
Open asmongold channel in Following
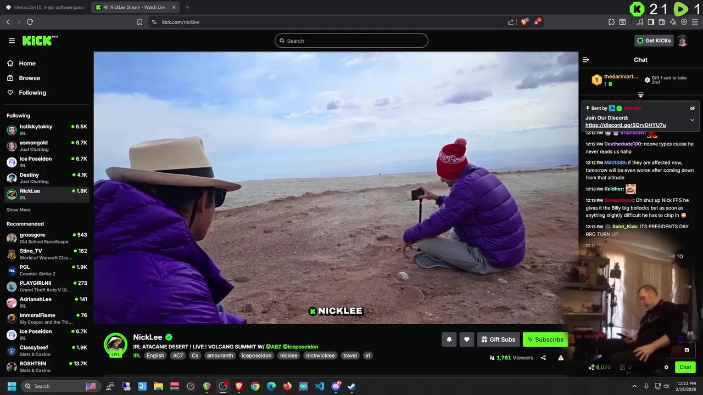coord(47,145)
